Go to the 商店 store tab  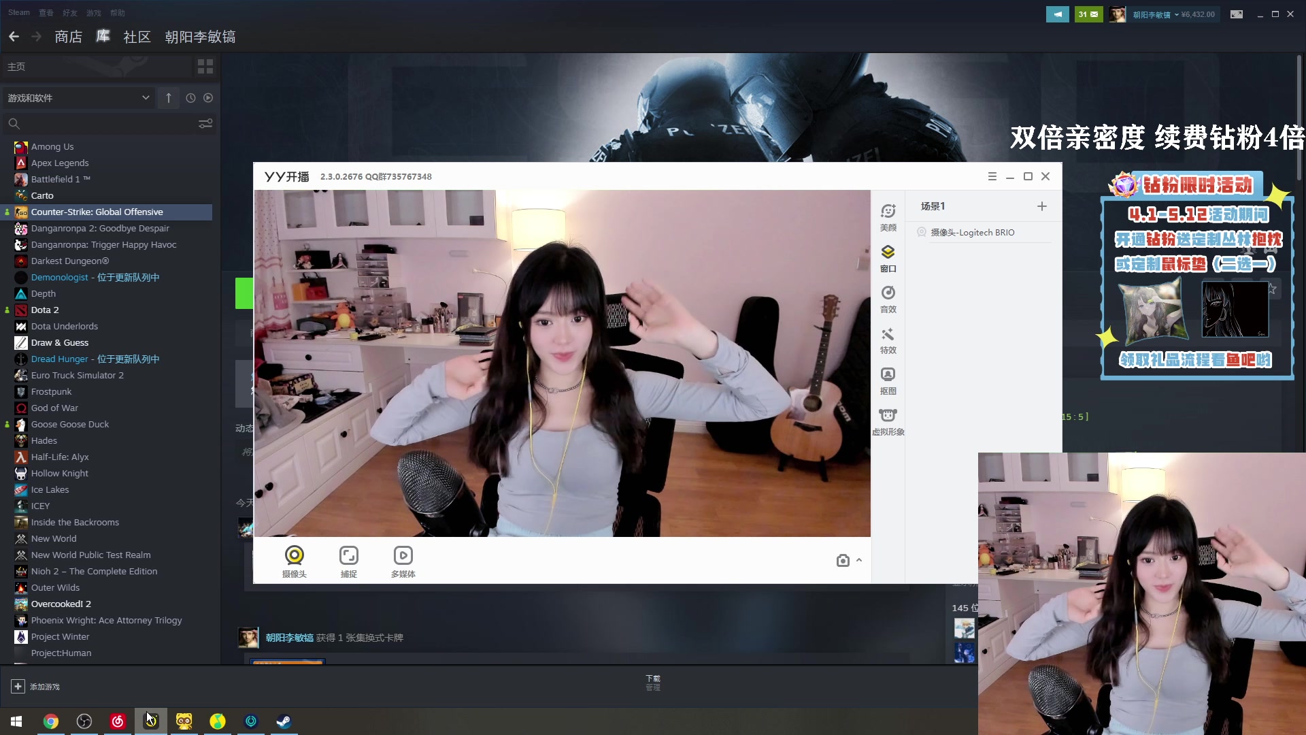[x=68, y=37]
